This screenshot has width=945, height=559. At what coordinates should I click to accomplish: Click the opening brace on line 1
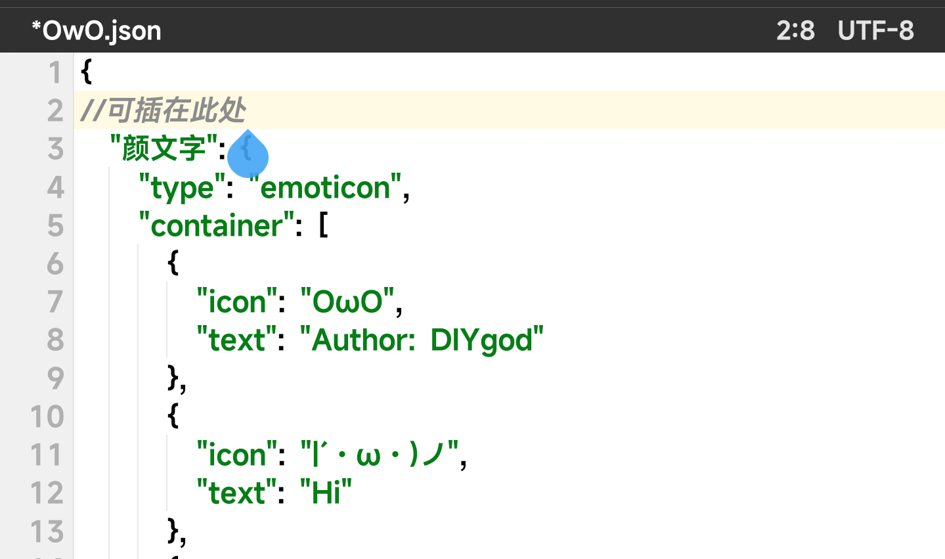click(x=86, y=72)
